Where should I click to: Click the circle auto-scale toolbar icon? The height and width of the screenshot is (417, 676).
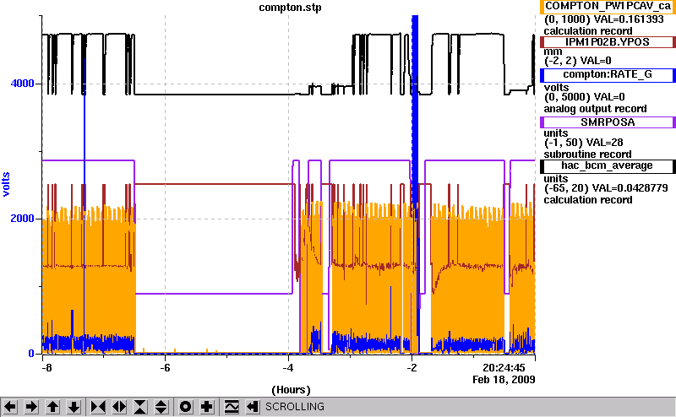[186, 407]
